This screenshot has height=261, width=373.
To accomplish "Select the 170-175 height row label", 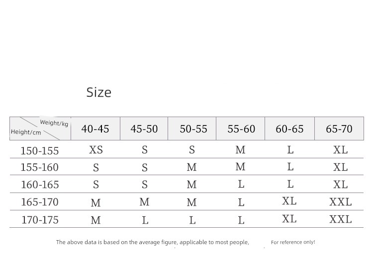I will [40, 220].
